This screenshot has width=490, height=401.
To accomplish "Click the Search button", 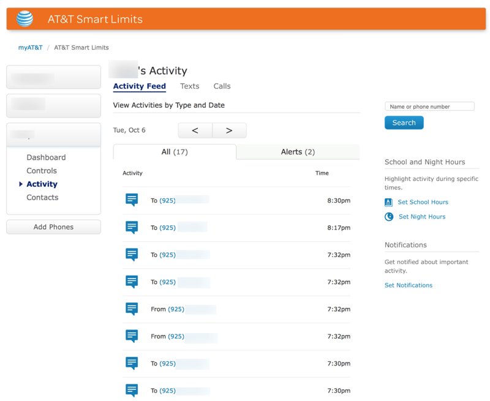I will click(404, 122).
